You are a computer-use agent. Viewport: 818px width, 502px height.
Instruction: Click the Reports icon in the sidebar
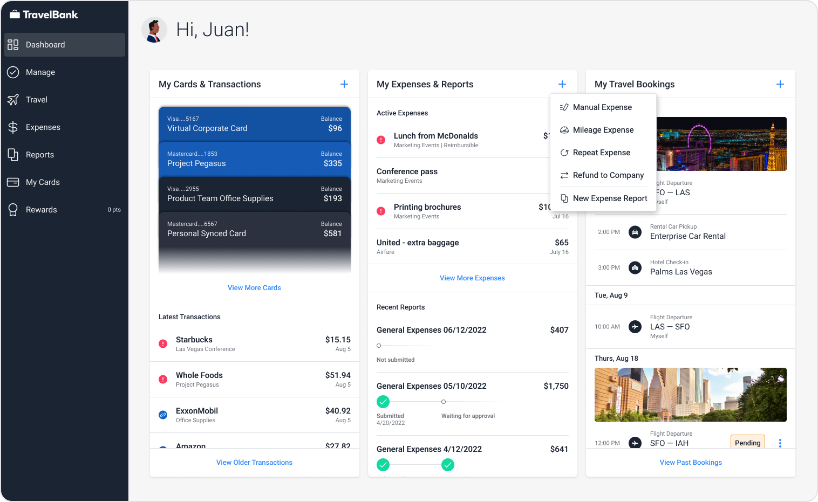[x=13, y=155]
